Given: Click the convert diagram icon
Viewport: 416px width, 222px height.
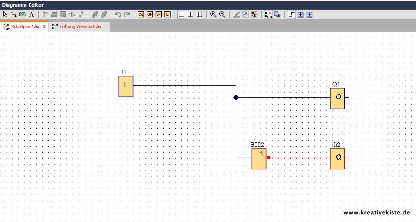Looking at the screenshot, I should point(254,14).
